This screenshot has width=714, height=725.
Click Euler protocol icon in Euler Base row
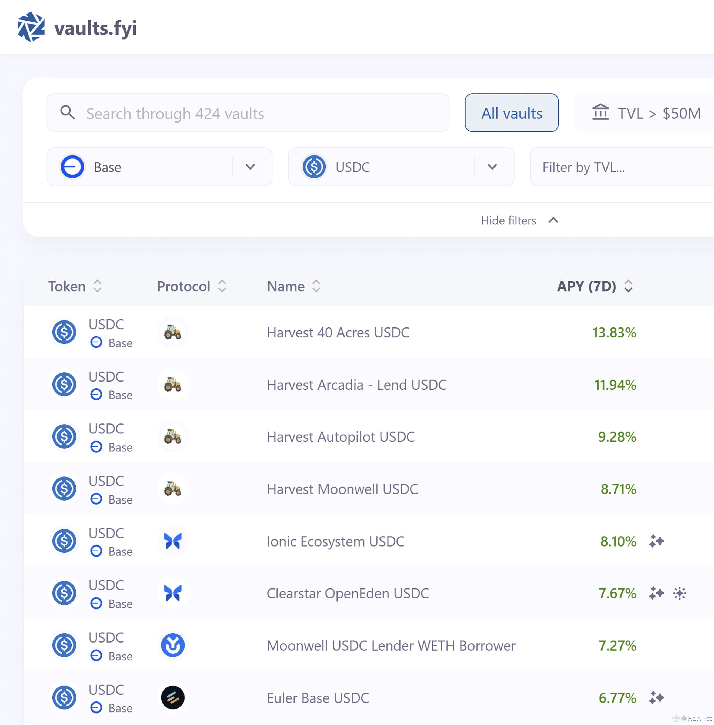tap(172, 698)
